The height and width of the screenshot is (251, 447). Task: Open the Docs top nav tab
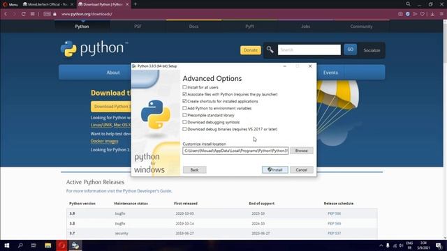[x=193, y=26]
